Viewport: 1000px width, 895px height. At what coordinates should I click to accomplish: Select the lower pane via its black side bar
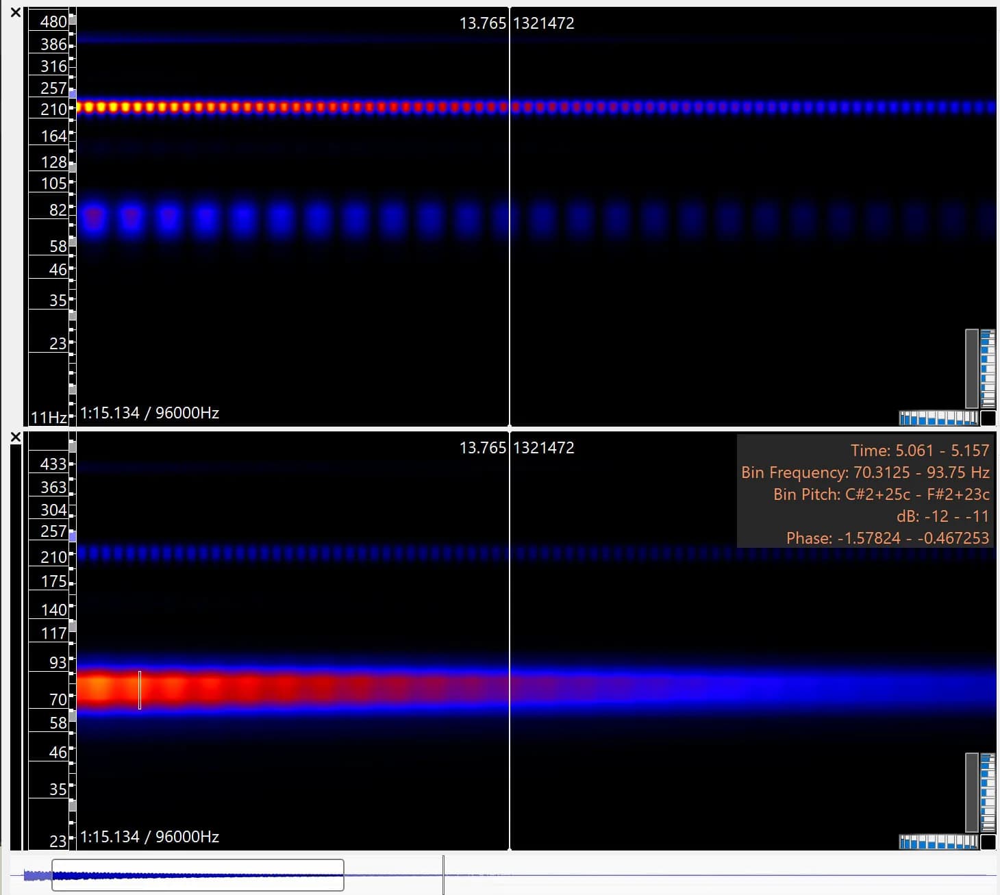point(16,647)
